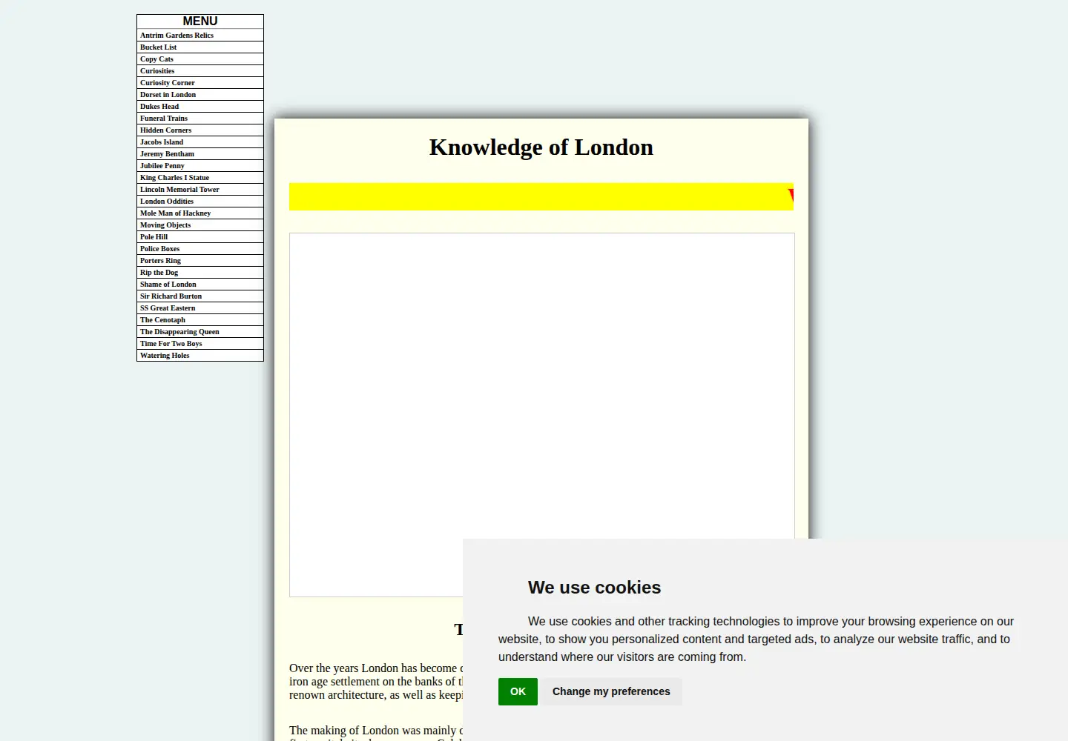Open Antrim Gardens Relics menu link
1068x741 pixels.
point(200,36)
